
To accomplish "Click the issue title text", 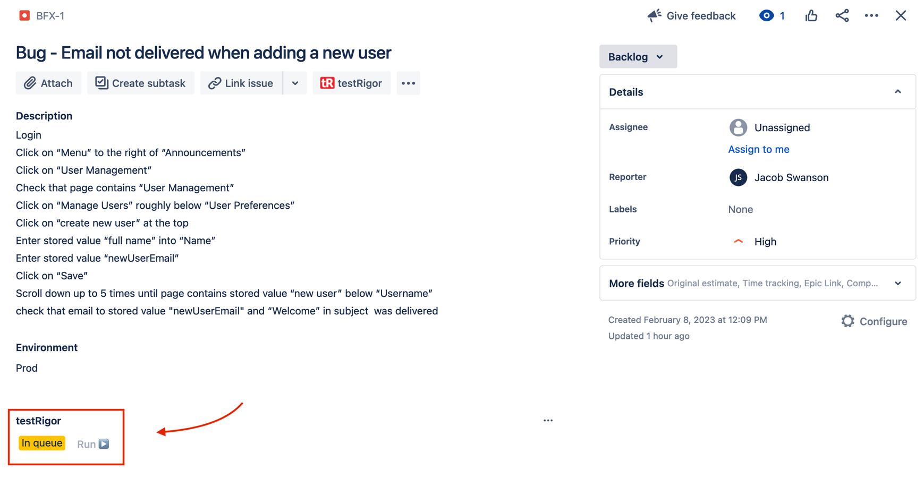I will 204,53.
